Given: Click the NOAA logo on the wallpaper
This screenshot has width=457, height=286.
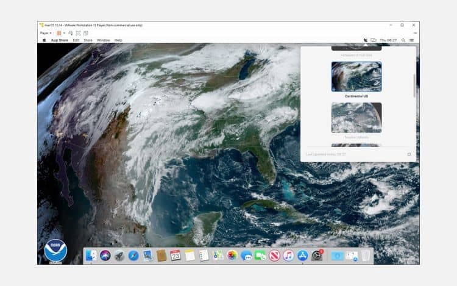Looking at the screenshot, I should point(55,251).
